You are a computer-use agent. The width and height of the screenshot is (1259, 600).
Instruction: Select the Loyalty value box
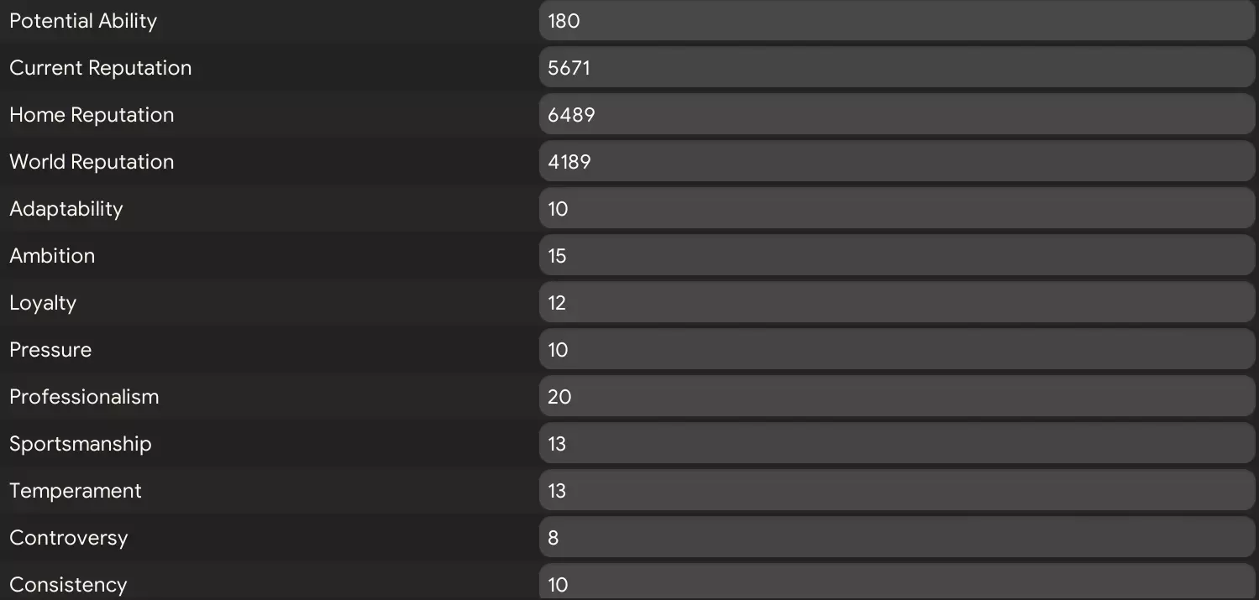tap(896, 303)
